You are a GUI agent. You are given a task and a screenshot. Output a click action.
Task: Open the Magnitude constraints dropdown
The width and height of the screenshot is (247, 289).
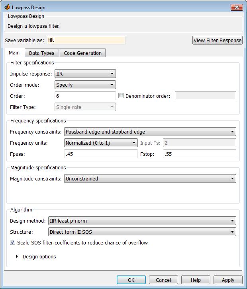[x=150, y=178]
